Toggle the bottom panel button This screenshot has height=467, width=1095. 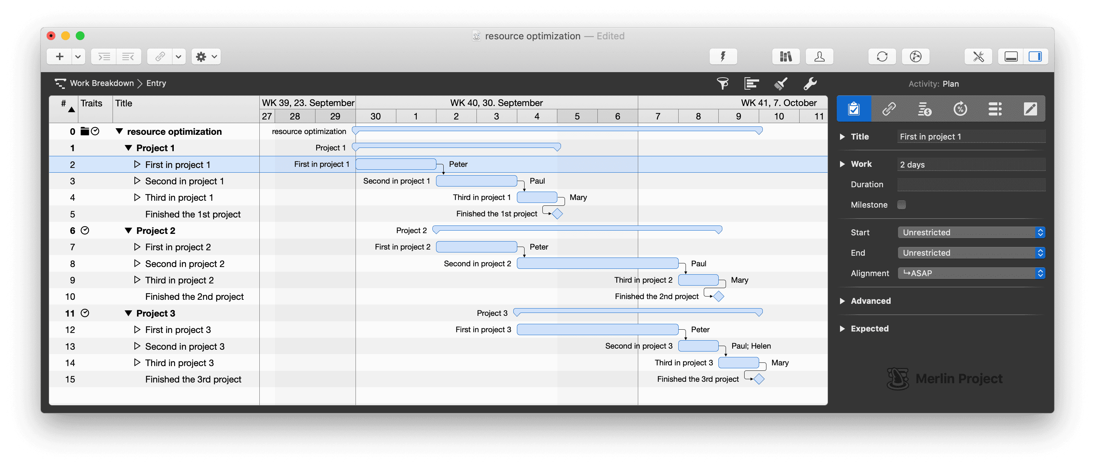click(1011, 56)
